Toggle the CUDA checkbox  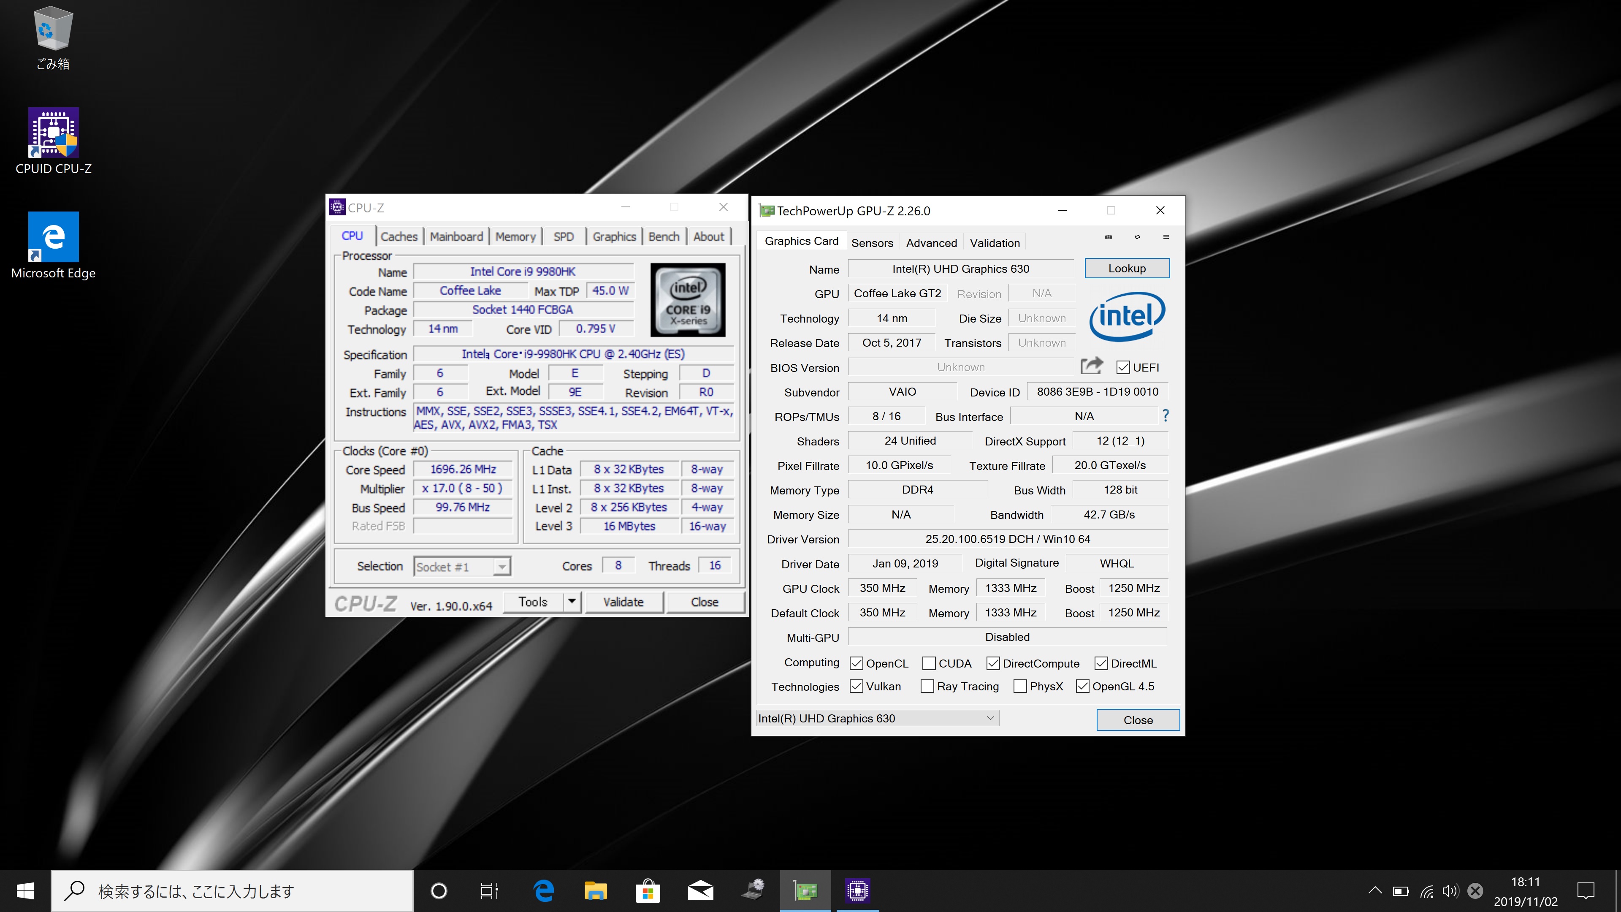click(x=929, y=663)
